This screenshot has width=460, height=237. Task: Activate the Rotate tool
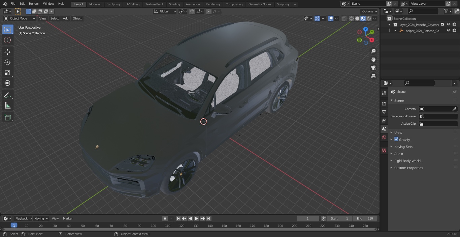(7, 62)
